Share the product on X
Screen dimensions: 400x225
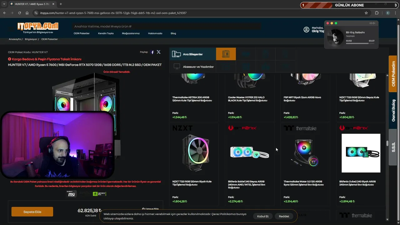click(158, 52)
